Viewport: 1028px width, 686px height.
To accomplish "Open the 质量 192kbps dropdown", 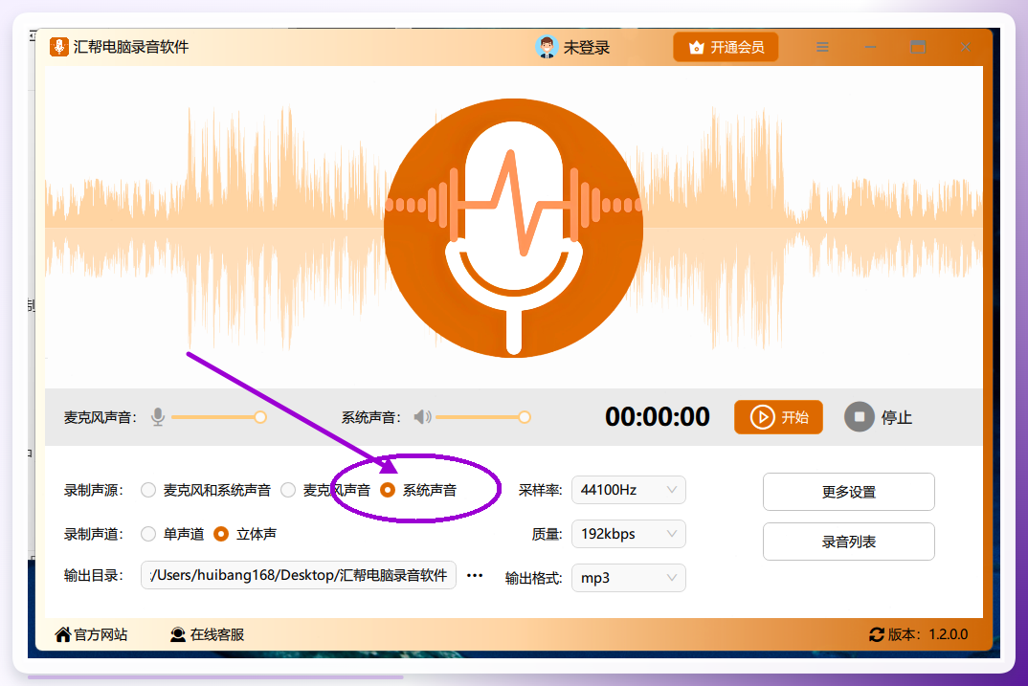I will click(x=628, y=534).
